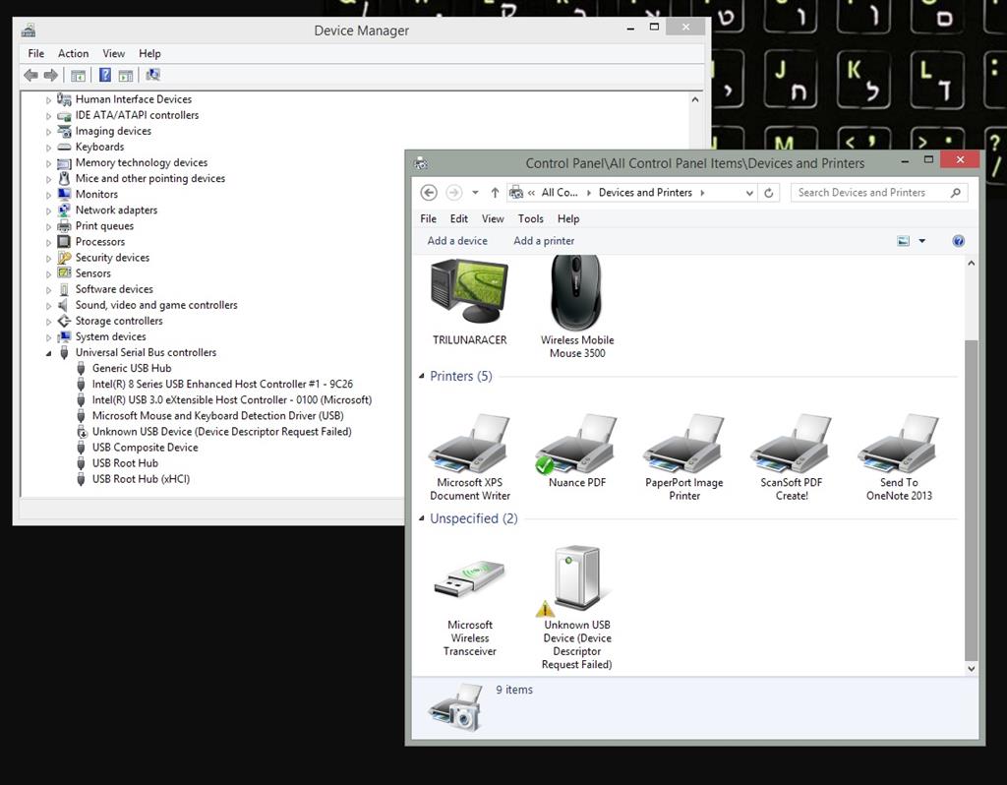Click the Devices and Printers vertical scrollbar thumb
Viewport: 1007px width, 785px height.
(x=971, y=500)
